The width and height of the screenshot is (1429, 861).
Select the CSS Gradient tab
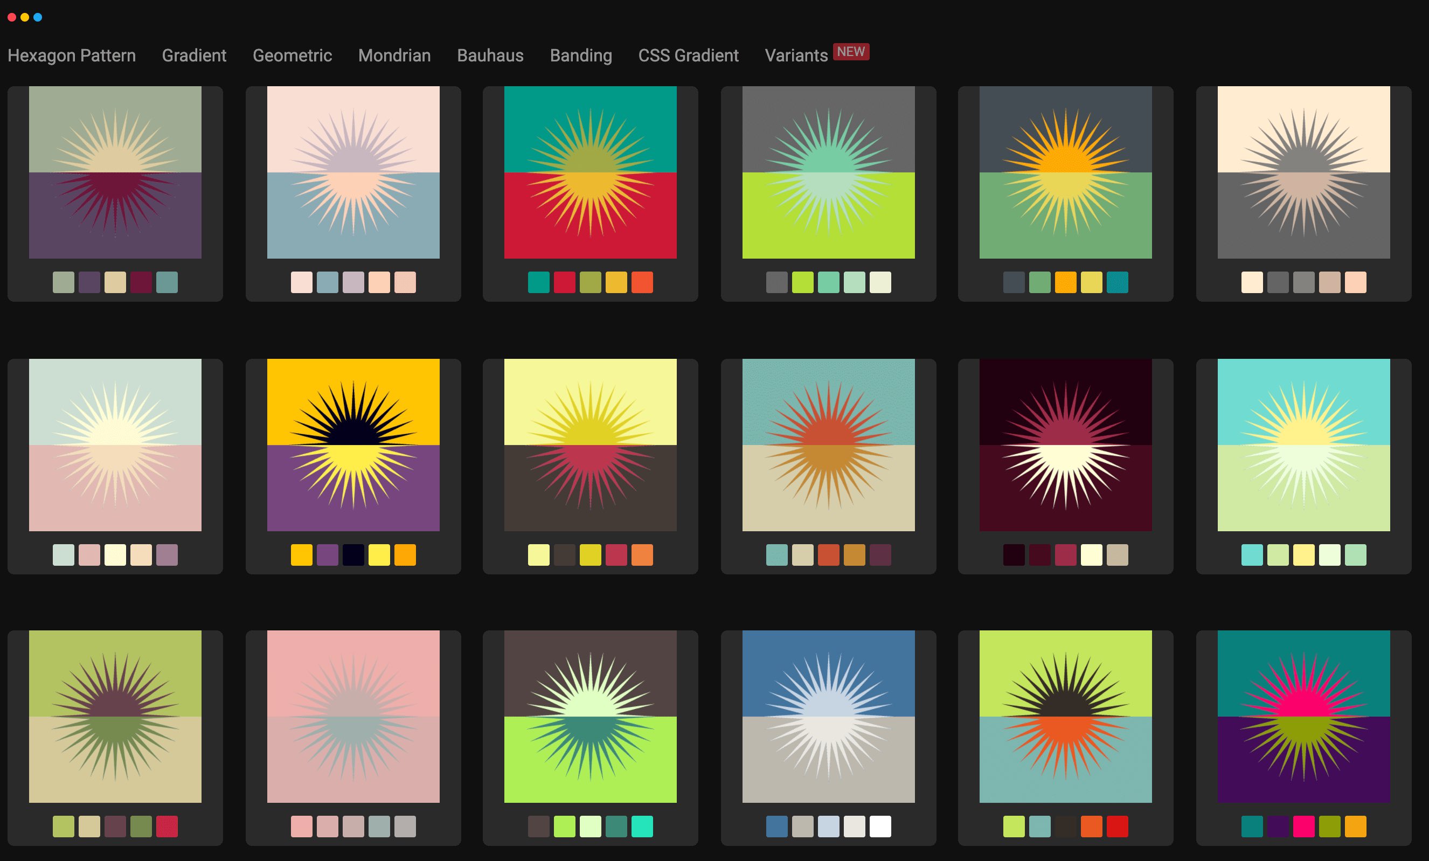[688, 55]
